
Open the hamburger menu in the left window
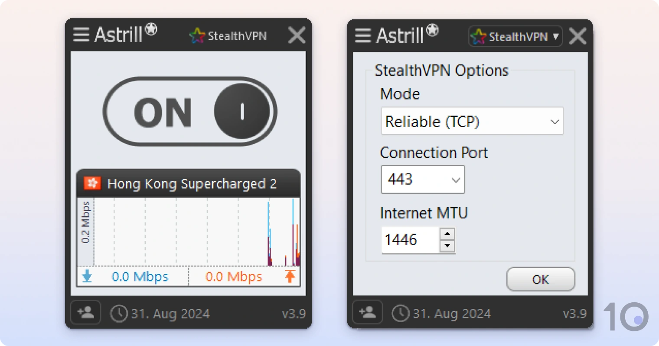tap(81, 35)
